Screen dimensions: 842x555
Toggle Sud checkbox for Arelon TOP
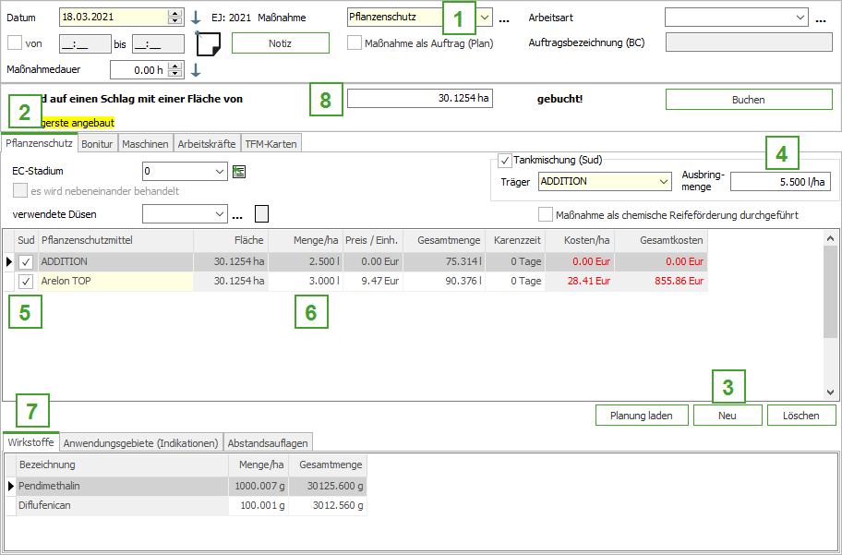pos(26,282)
